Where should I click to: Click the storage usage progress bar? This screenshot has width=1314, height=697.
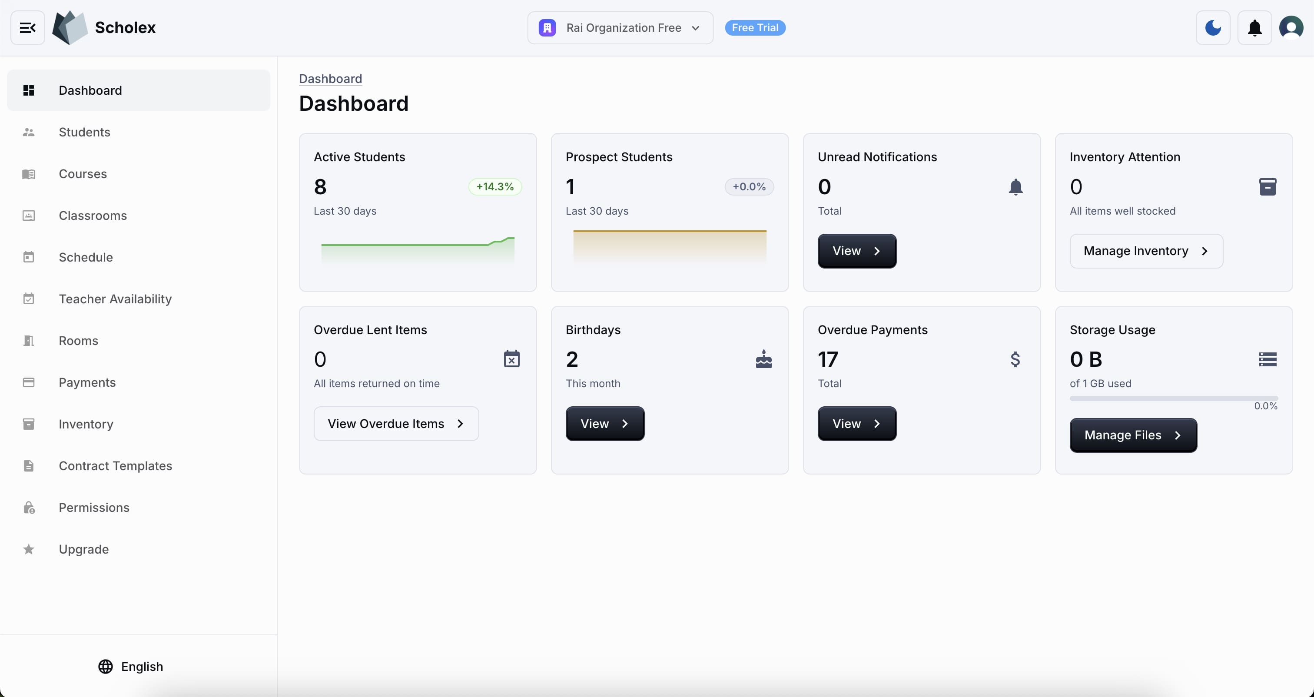1173,398
